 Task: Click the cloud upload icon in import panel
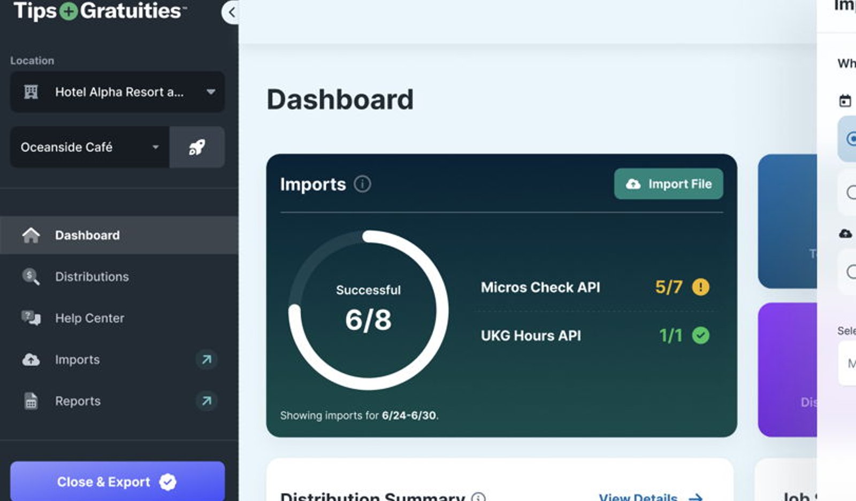pyautogui.click(x=845, y=234)
